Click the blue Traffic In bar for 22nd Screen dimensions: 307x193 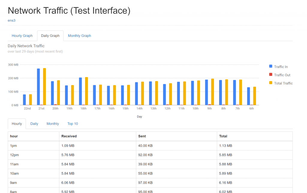tap(25, 100)
